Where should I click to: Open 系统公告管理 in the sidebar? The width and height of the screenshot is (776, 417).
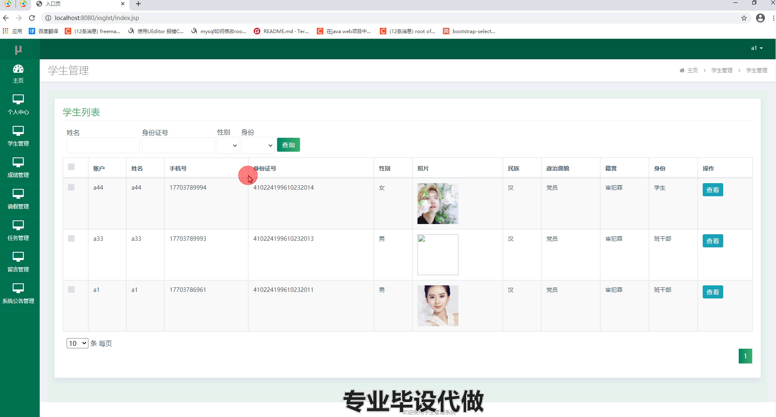pyautogui.click(x=18, y=294)
